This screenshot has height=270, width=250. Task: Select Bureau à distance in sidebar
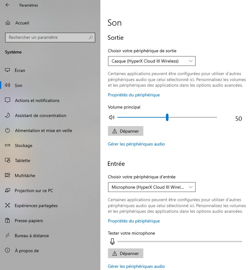[x=32, y=236]
